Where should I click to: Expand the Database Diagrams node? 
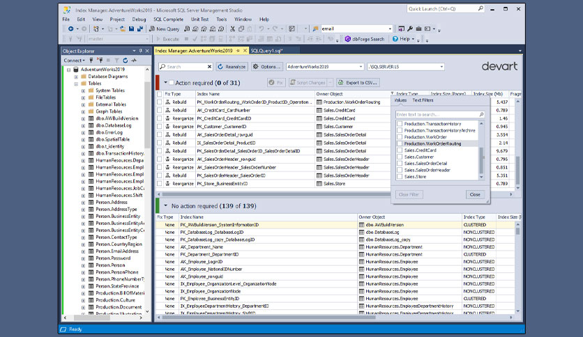tap(76, 77)
